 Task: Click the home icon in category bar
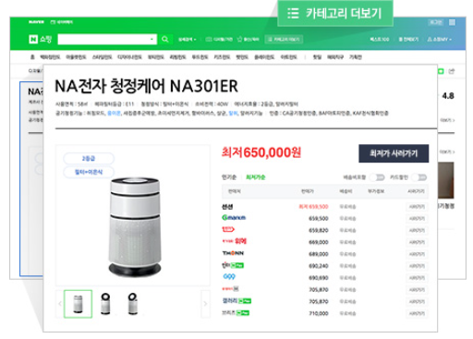coord(32,57)
